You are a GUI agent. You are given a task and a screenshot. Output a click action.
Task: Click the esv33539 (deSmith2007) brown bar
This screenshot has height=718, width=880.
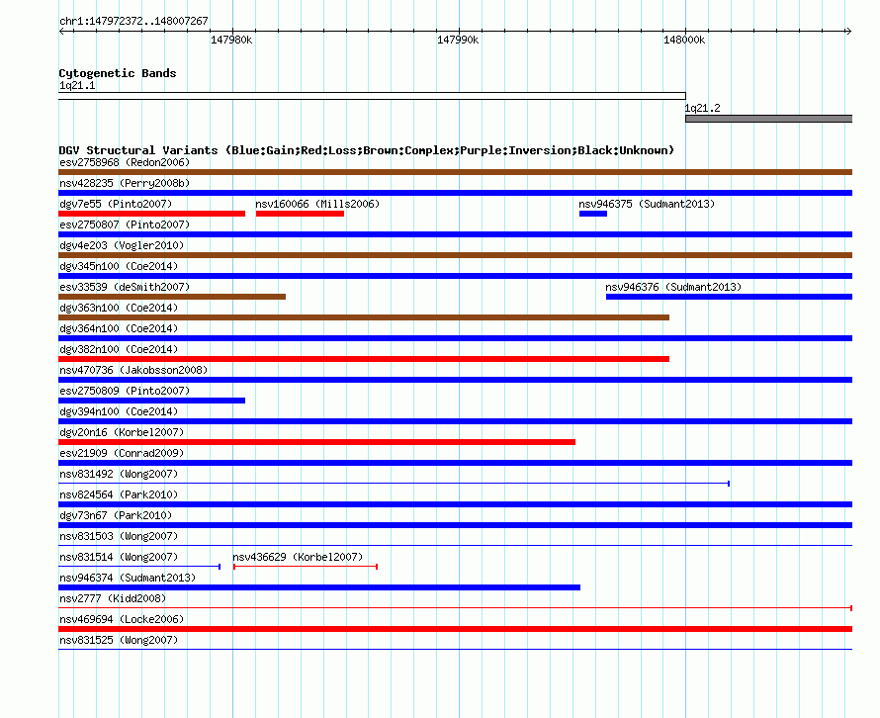(x=172, y=297)
